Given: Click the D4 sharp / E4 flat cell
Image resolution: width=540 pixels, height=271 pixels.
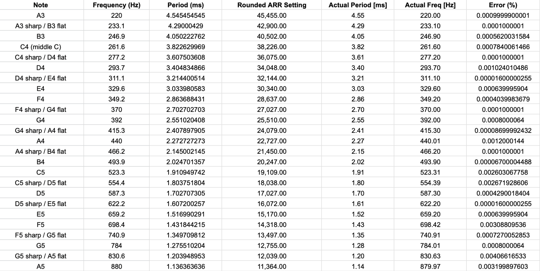Looking at the screenshot, I should [41, 78].
